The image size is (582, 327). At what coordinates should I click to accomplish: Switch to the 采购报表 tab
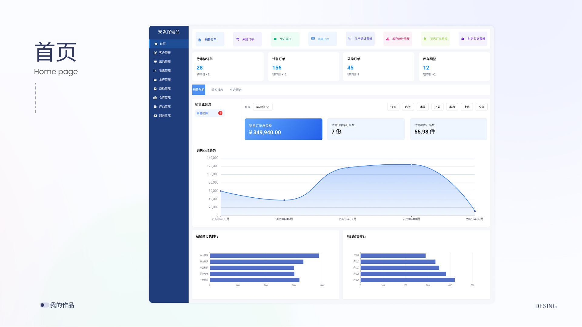(217, 90)
